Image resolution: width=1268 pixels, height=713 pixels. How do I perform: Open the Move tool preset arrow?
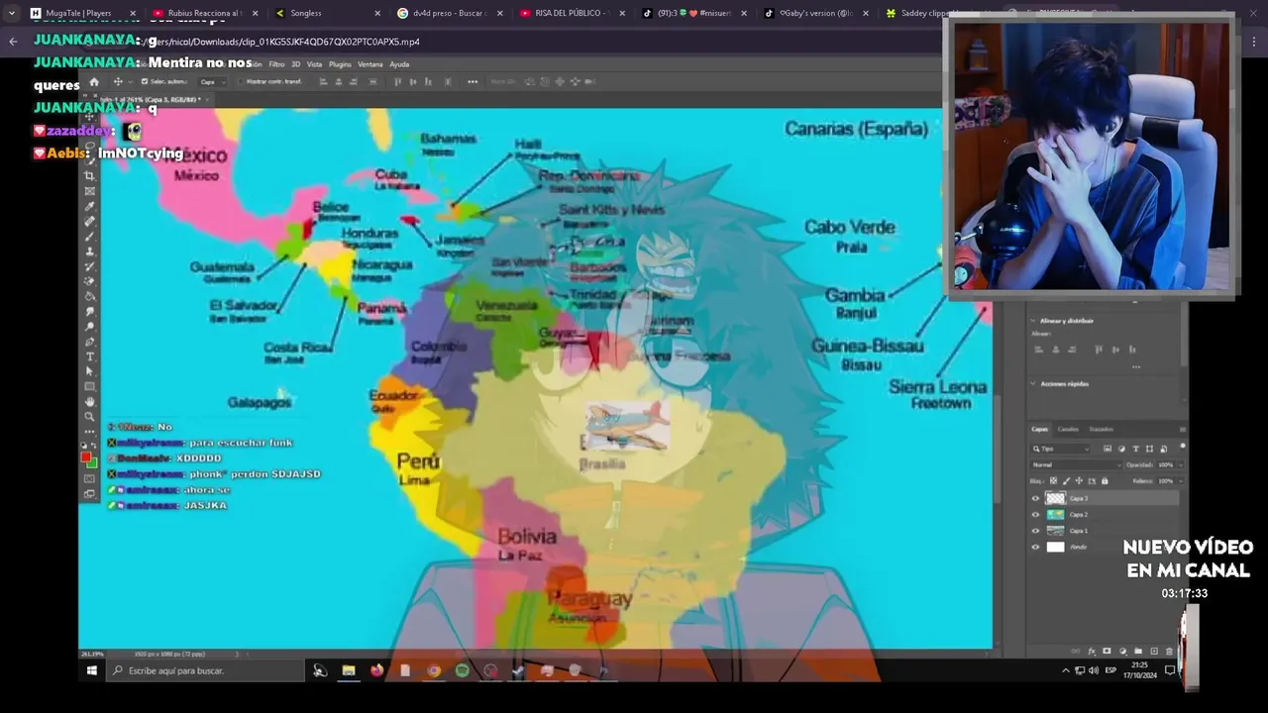coord(131,81)
